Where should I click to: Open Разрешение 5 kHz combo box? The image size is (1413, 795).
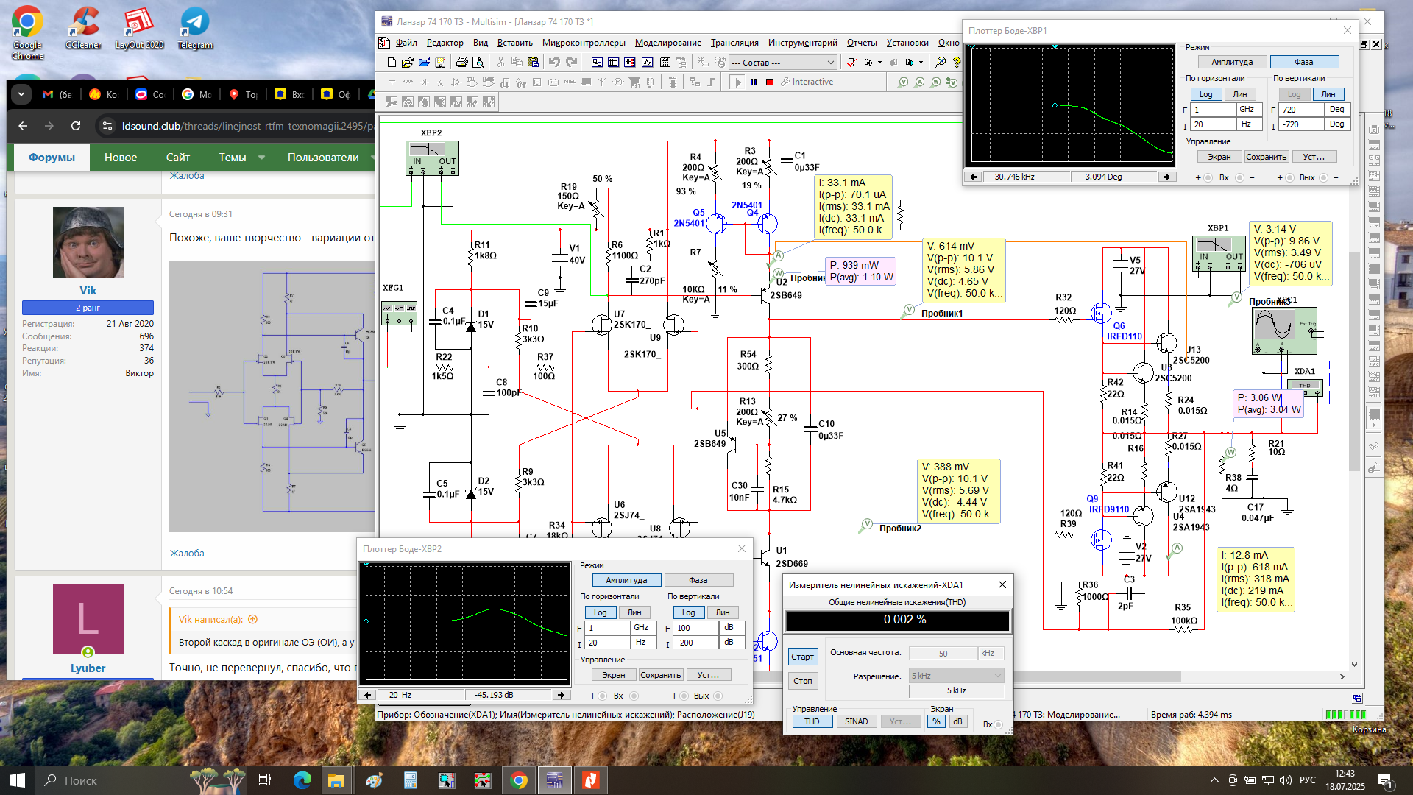[x=956, y=676]
